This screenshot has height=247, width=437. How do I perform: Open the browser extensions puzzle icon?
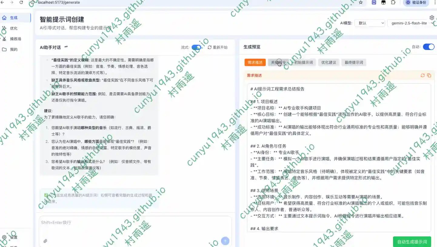(x=393, y=2)
